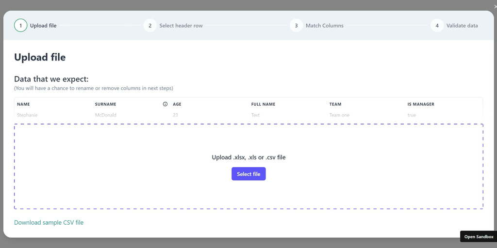Close the upload dialog with the X
This screenshot has height=248, width=497.
pyautogui.click(x=495, y=6)
